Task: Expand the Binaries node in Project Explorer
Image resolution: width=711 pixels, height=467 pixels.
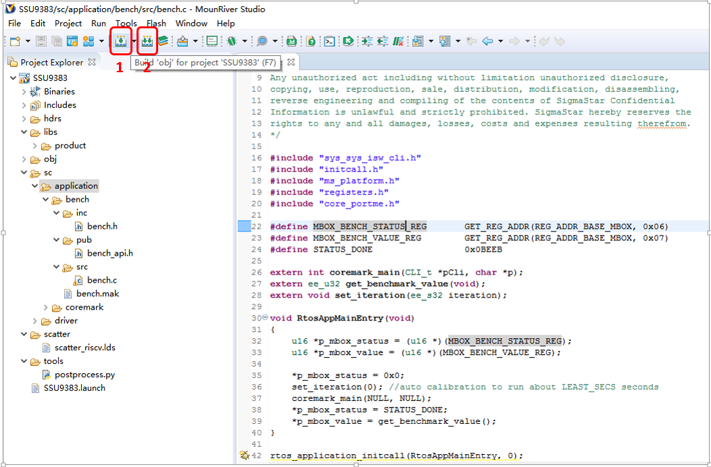Action: tap(24, 92)
